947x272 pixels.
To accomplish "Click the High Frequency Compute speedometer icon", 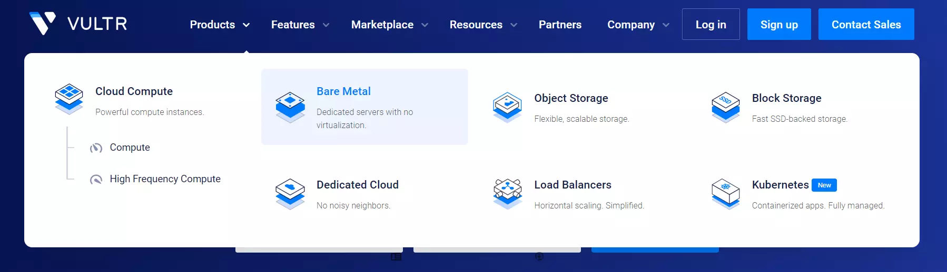I will 96,180.
